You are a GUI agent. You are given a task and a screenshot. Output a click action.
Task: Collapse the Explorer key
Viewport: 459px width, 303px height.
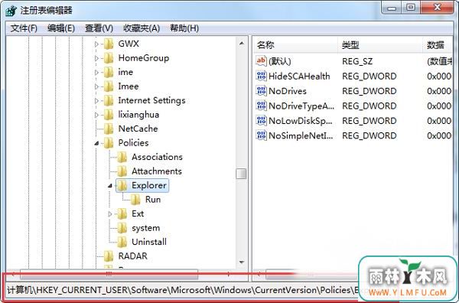pyautogui.click(x=109, y=186)
